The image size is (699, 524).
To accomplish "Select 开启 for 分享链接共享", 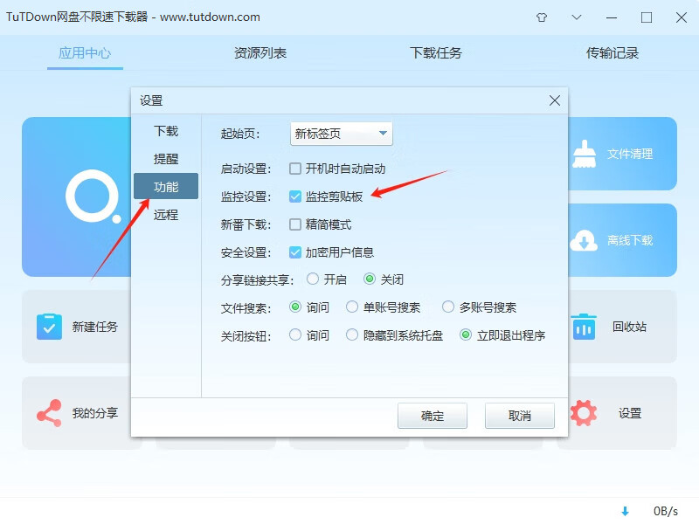I will (313, 279).
